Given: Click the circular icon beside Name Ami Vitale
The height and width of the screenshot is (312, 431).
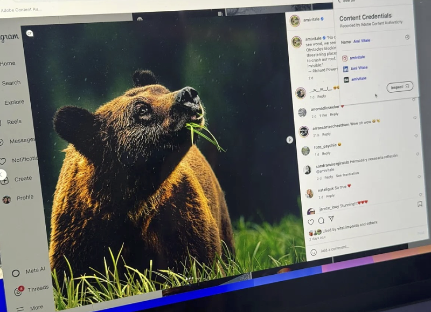Looking at the screenshot, I should coord(407,37).
